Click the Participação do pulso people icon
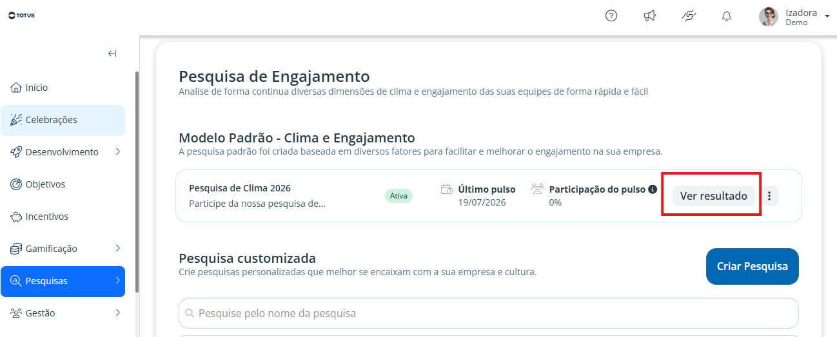This screenshot has height=337, width=837. click(537, 189)
